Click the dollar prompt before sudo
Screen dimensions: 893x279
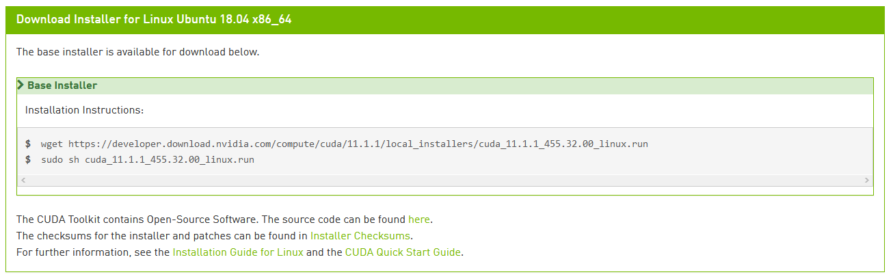[x=28, y=160]
